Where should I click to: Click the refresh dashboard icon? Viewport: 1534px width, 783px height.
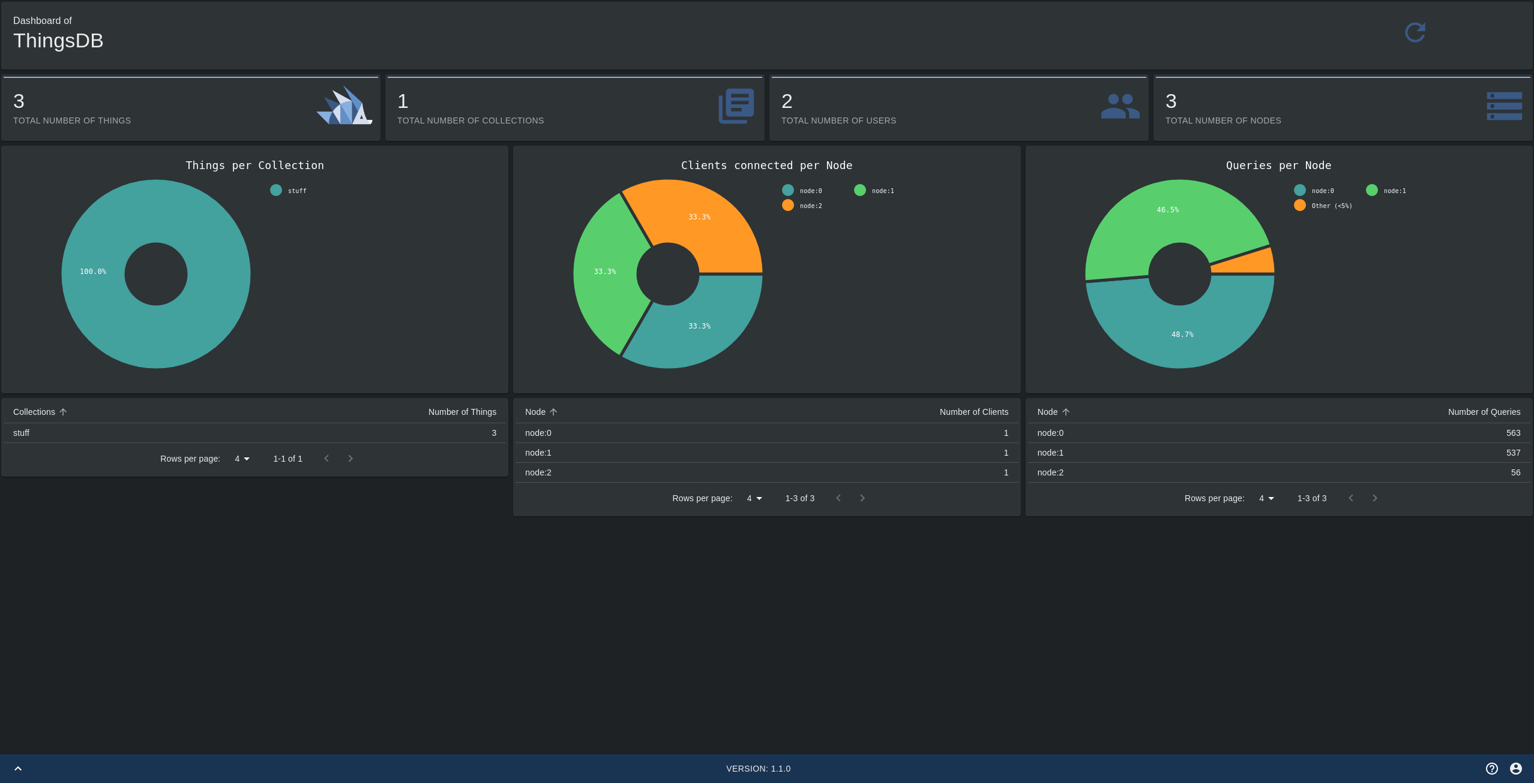tap(1415, 32)
